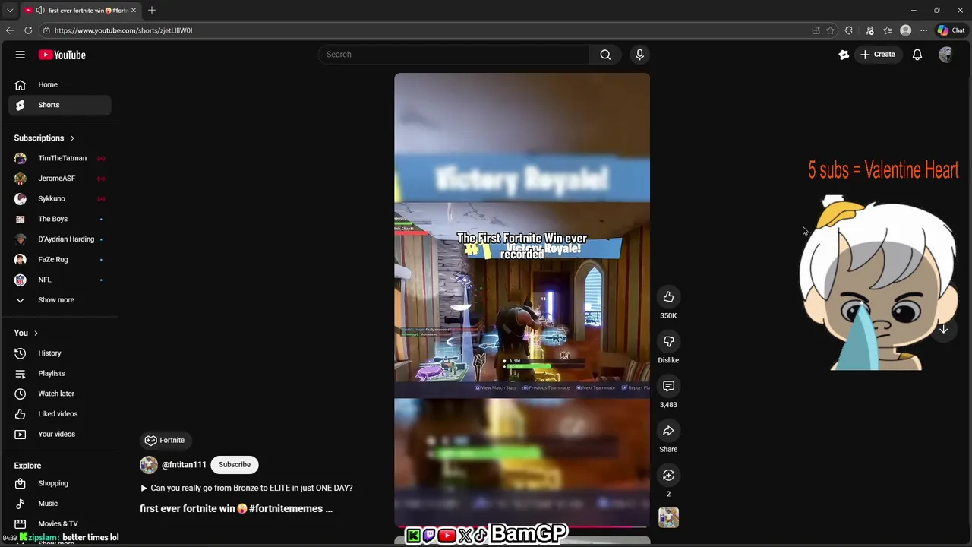The image size is (972, 547).
Task: Click the remix icon above count 2
Action: [668, 476]
